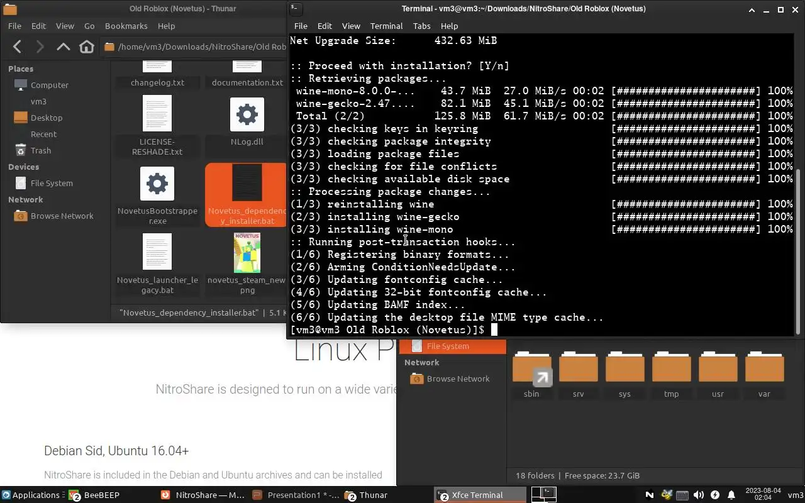Screen dimensions: 805x503
Task: Open Terminal Help menu
Action: (x=449, y=26)
